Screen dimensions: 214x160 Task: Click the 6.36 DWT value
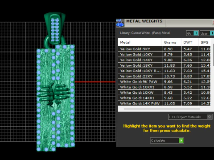coord(188,60)
